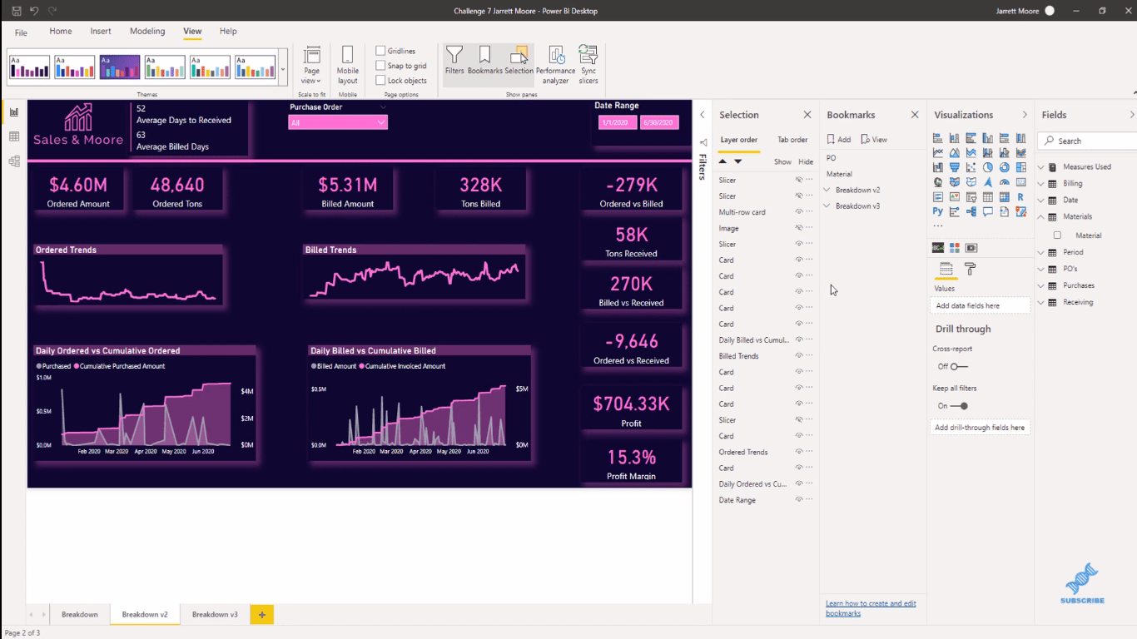Click the Add bookmark icon
Image resolution: width=1137 pixels, height=639 pixels.
tap(838, 140)
